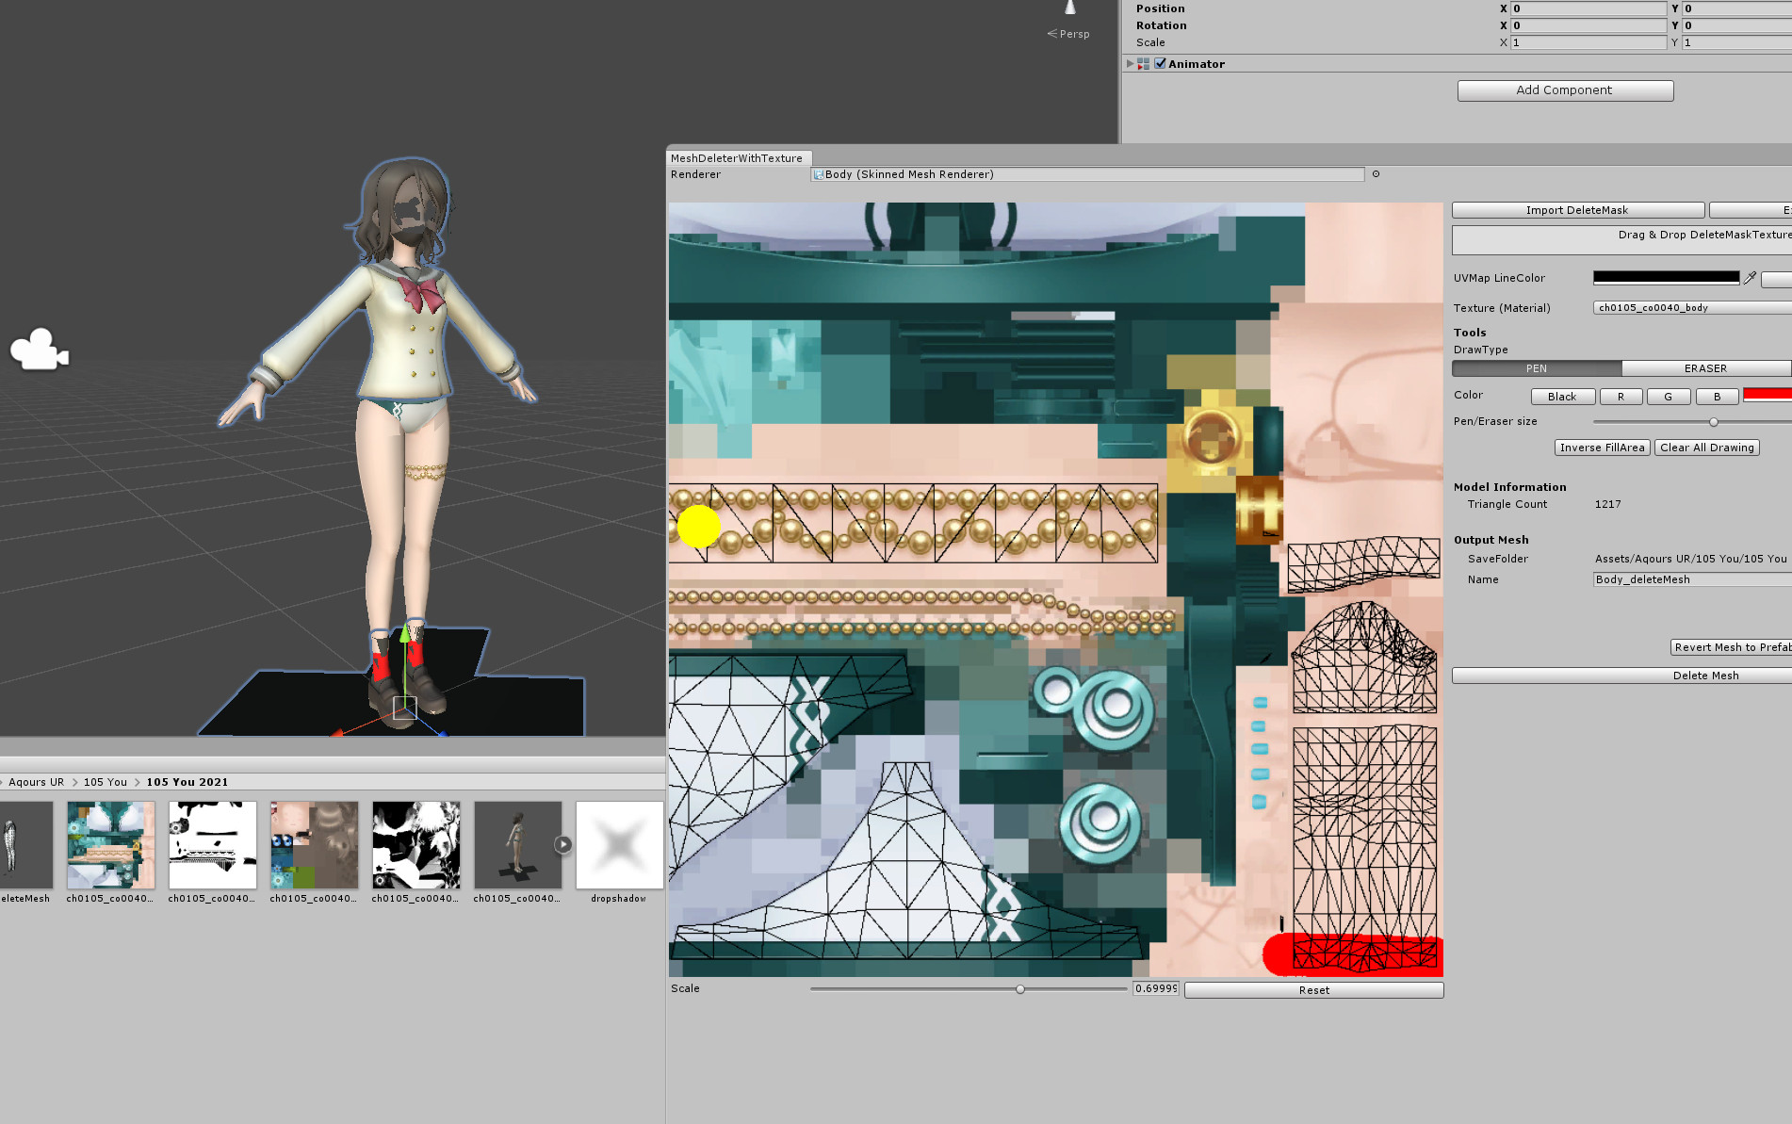Open the Texture (Material) dropdown

coord(1692,308)
